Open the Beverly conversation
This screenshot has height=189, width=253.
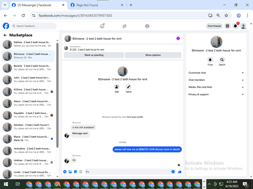[28, 68]
